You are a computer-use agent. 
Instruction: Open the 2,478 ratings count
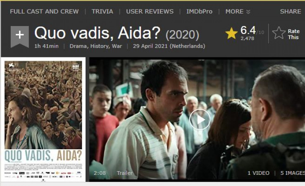(x=247, y=38)
